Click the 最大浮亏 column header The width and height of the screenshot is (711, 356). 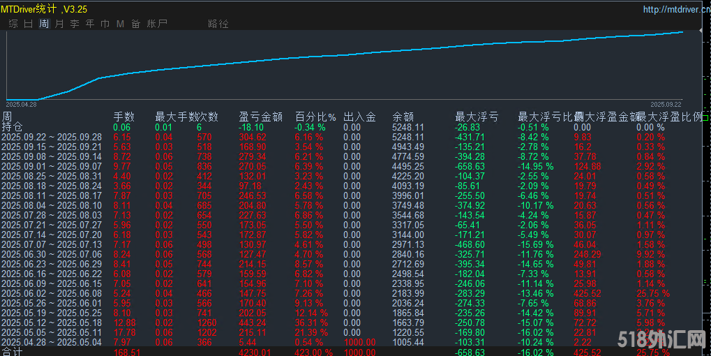click(477, 117)
